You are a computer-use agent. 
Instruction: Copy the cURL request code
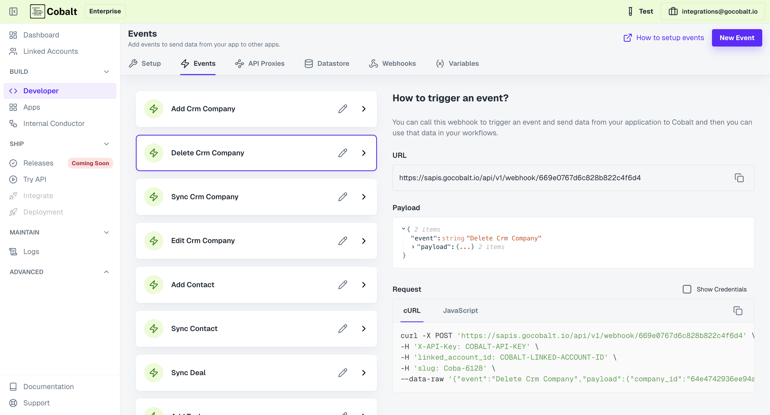click(737, 311)
